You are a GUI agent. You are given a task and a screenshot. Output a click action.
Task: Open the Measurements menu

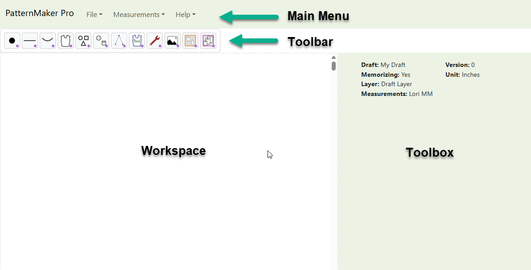tap(139, 15)
